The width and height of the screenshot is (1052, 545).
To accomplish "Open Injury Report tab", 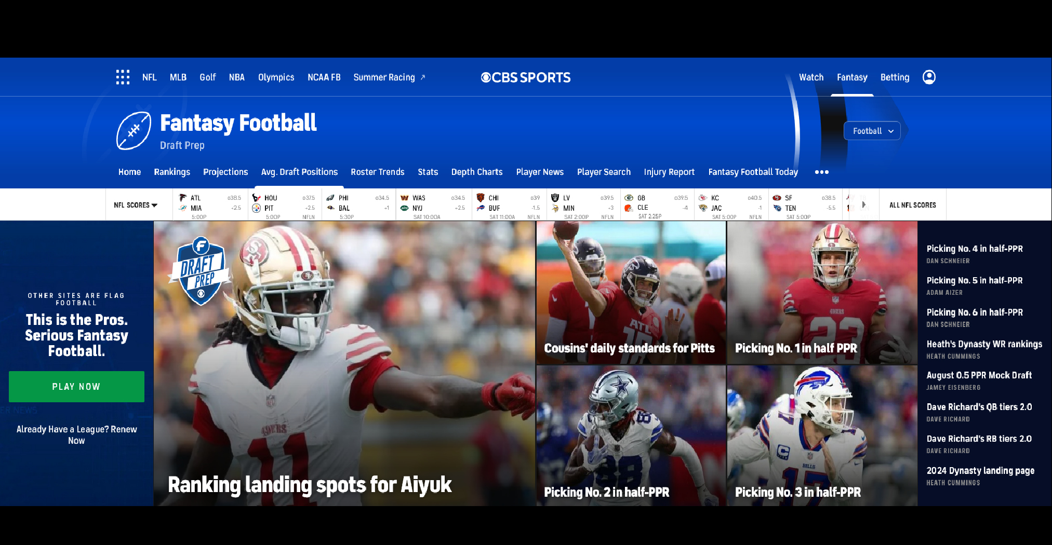I will point(669,172).
